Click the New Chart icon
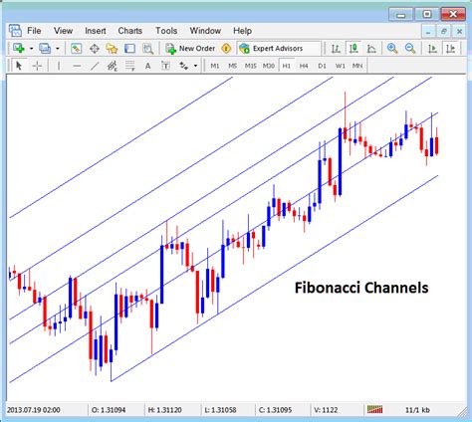 pos(19,49)
